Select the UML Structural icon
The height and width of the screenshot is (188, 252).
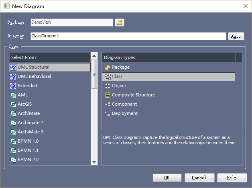[13, 67]
